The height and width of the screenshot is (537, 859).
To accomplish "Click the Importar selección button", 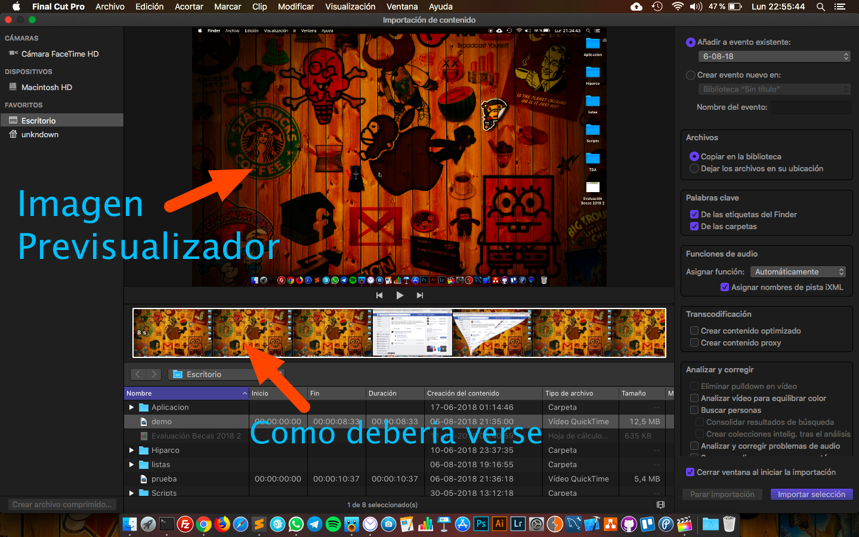I will (x=811, y=494).
